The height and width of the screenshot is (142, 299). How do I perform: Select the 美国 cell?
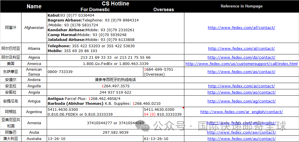click(x=11, y=64)
